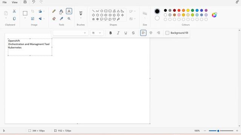Click the Rotate image icon
The width and height of the screenshot is (241, 135).
coord(40,11)
